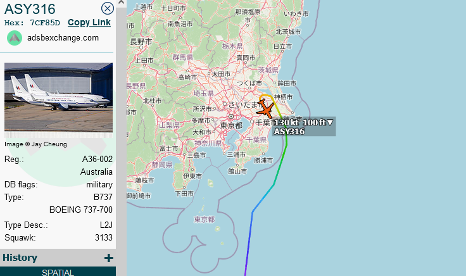Click the squawk code 3133

pos(104,237)
